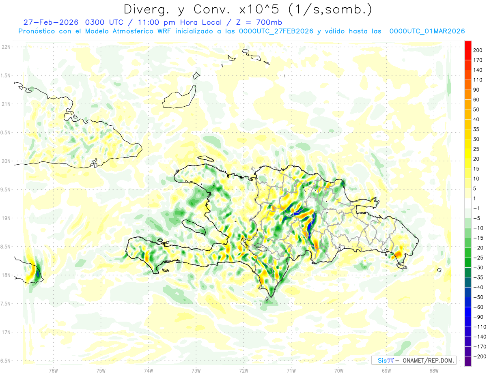Click the 17N latitude label
Image resolution: width=487 pixels, height=376 pixels.
[x=6, y=332]
